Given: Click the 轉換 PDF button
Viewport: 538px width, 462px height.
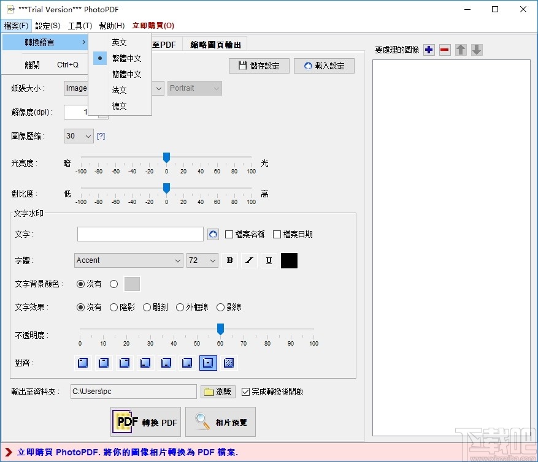Looking at the screenshot, I should click(x=145, y=422).
